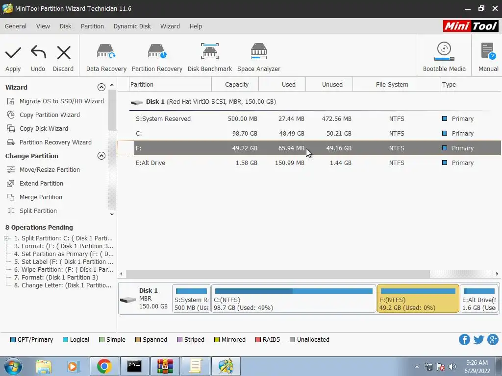Sort by the Type column header
Screen dimensions: 502x376
[x=471, y=84]
